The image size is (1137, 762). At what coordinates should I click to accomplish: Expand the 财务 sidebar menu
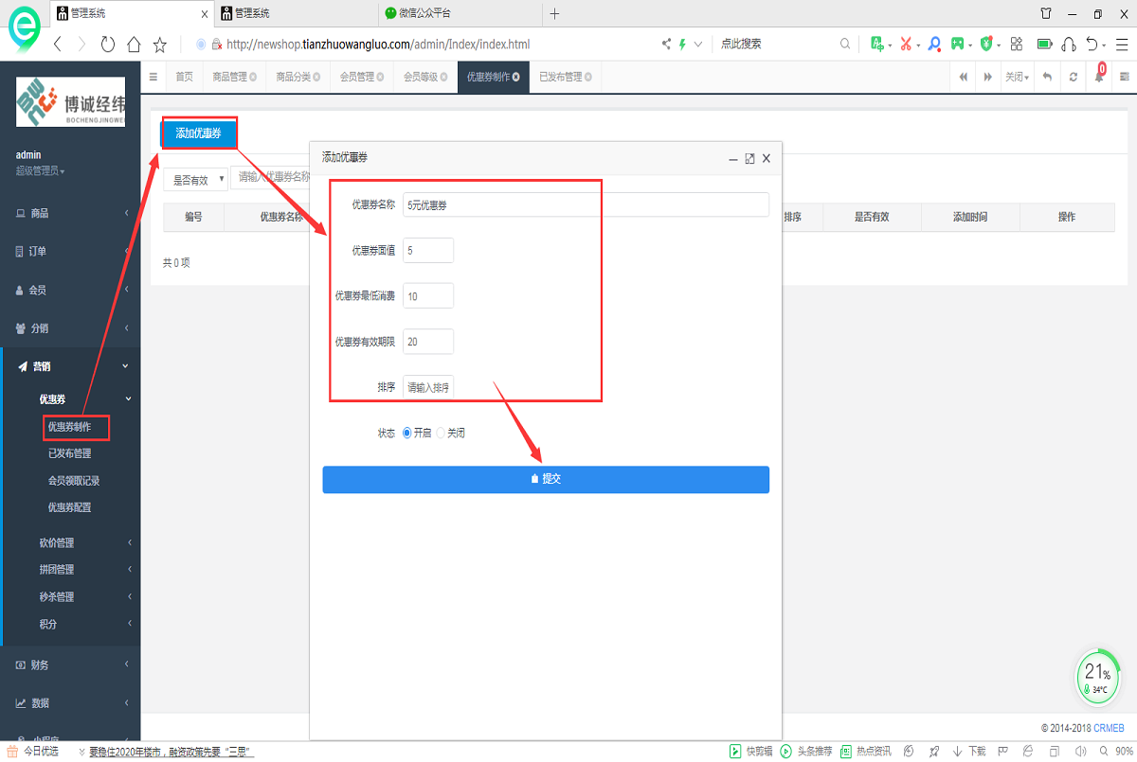point(70,665)
